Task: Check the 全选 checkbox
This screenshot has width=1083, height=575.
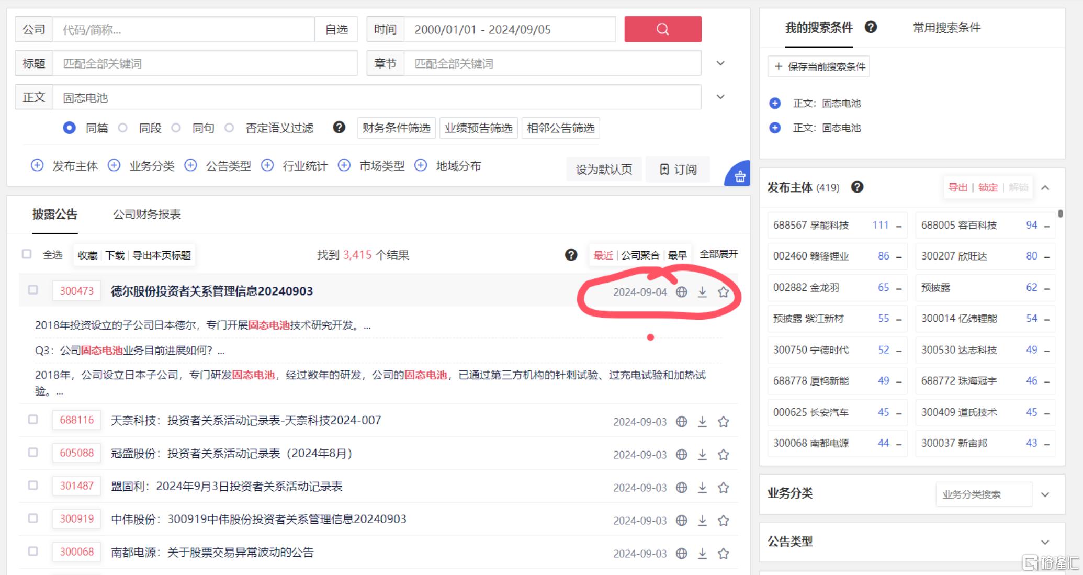Action: click(27, 254)
